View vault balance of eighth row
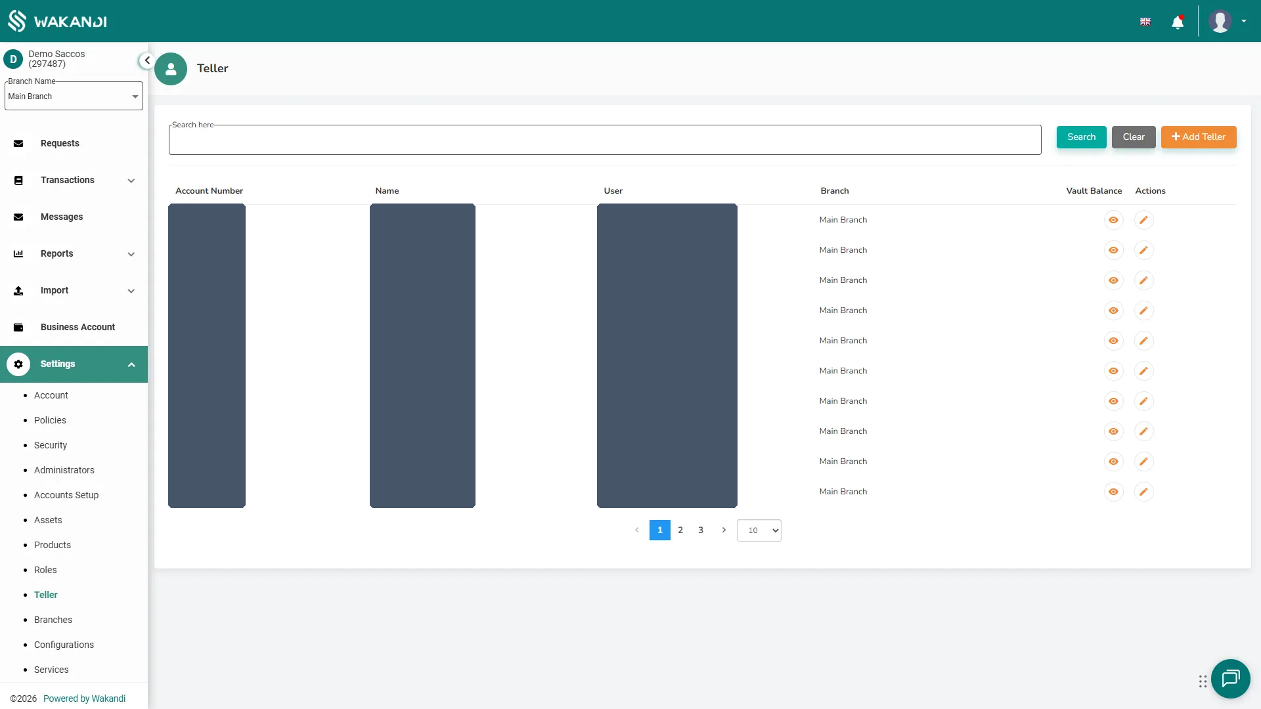 [1113, 431]
